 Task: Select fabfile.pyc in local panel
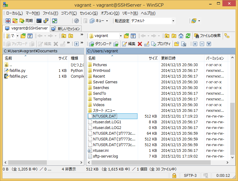click(18, 76)
